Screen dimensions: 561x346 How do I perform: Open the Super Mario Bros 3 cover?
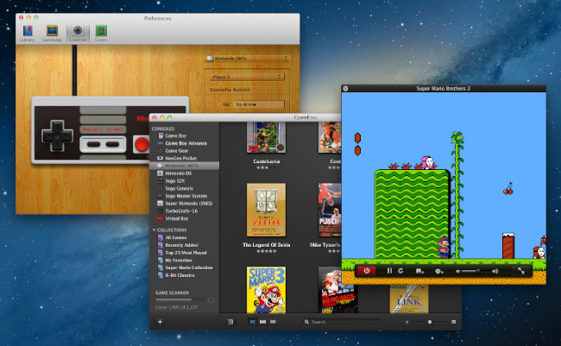[266, 290]
